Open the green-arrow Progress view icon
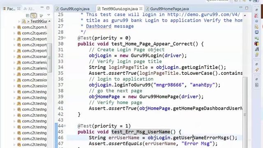263x148 pixels. 256,38
